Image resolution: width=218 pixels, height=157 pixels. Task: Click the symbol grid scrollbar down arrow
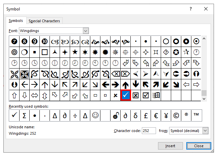(x=204, y=99)
